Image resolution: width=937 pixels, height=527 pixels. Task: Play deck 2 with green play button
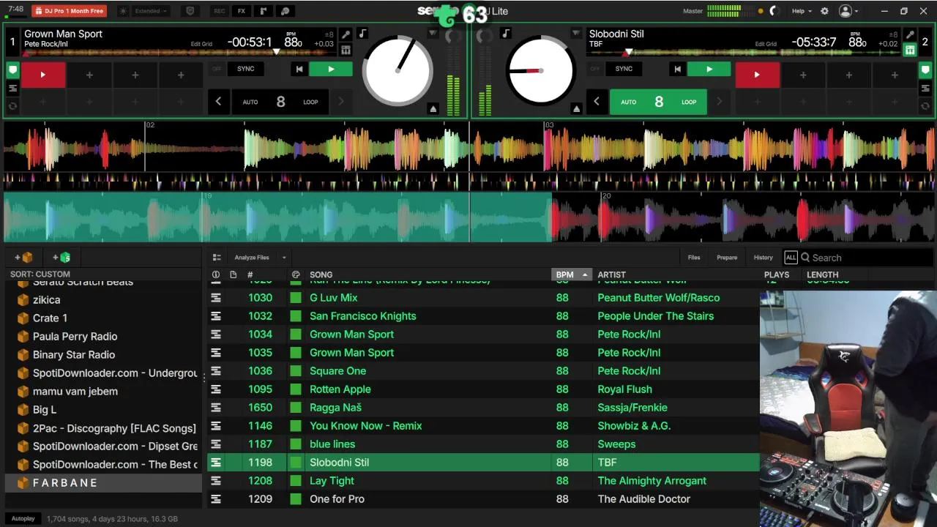[709, 69]
